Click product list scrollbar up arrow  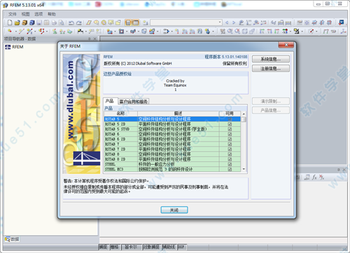[x=244, y=114]
